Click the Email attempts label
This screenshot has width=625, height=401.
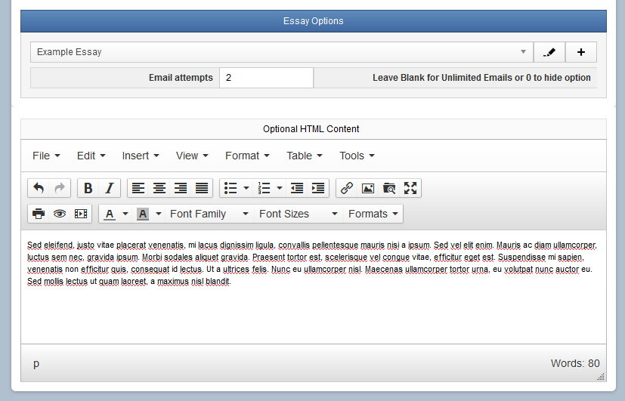point(181,78)
